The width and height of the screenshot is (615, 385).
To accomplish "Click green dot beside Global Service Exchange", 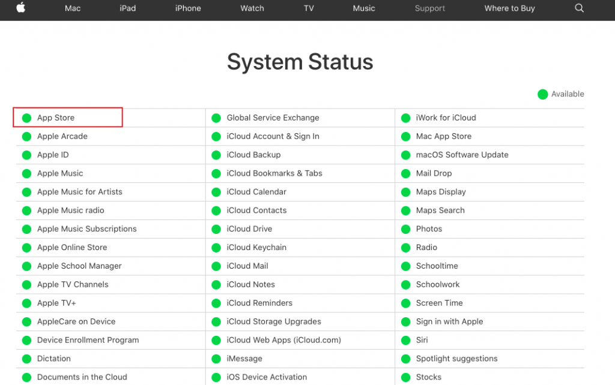I will pyautogui.click(x=216, y=118).
